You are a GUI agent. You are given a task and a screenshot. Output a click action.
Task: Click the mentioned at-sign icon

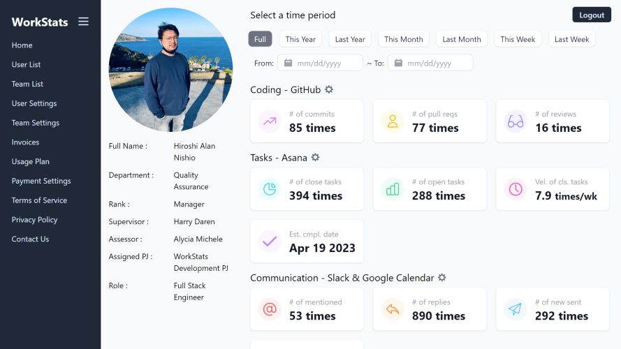[x=270, y=309]
